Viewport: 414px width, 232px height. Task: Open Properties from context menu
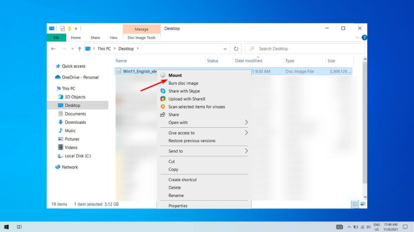tap(178, 206)
